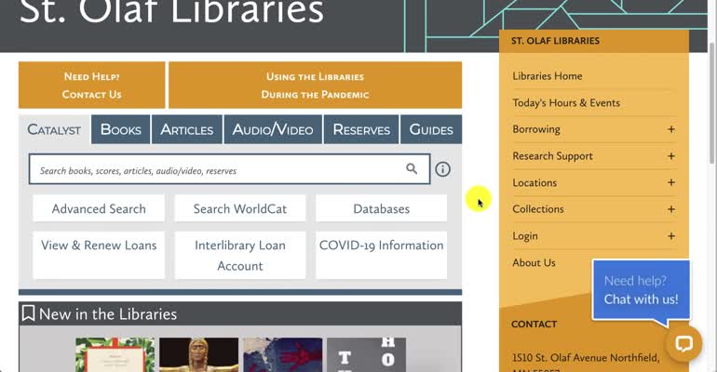Click View & Renew Loans
The image size is (717, 372).
pos(99,255)
